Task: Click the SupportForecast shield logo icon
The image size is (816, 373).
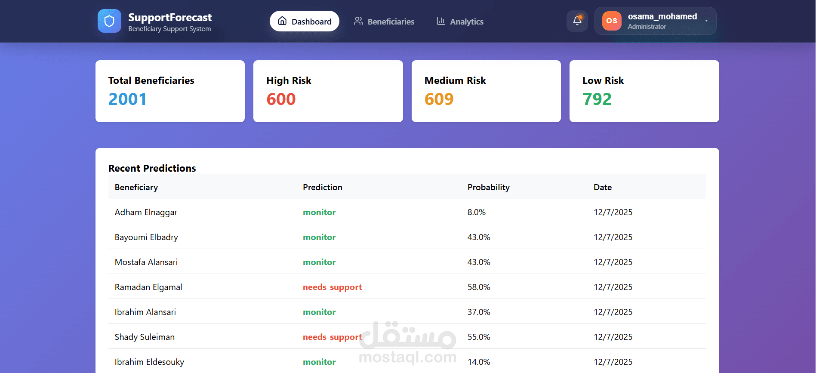Action: click(x=109, y=21)
